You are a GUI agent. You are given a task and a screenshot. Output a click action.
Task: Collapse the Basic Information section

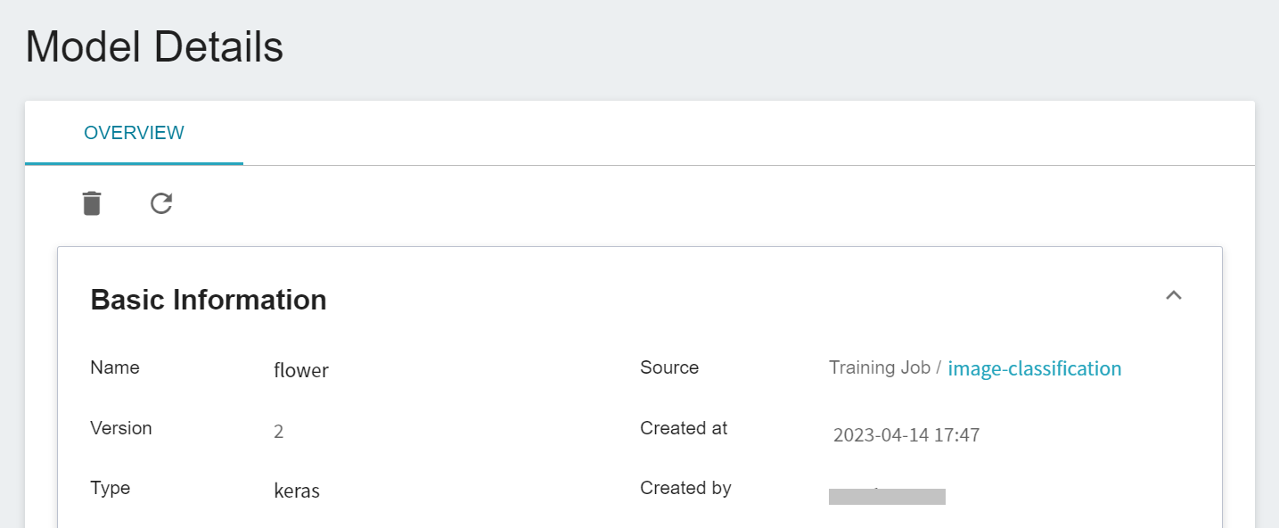click(x=1174, y=295)
